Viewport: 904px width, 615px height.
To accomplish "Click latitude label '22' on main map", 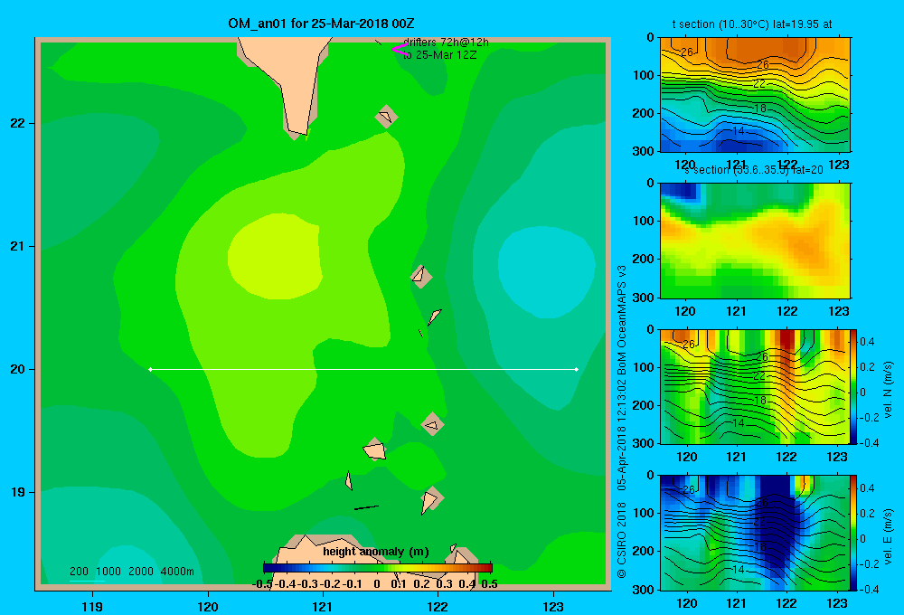I will click(18, 123).
